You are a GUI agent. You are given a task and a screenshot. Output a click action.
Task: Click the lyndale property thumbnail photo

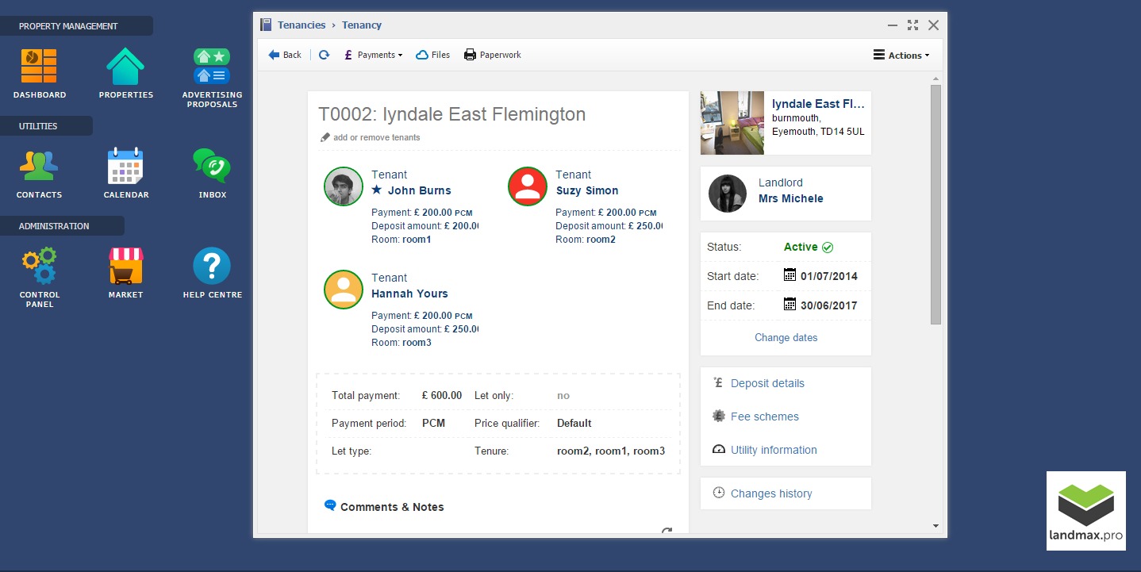pos(732,122)
